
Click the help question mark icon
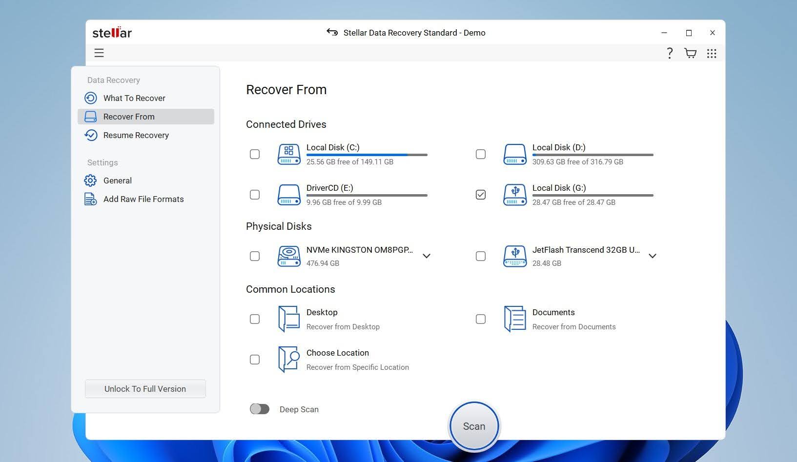point(670,53)
